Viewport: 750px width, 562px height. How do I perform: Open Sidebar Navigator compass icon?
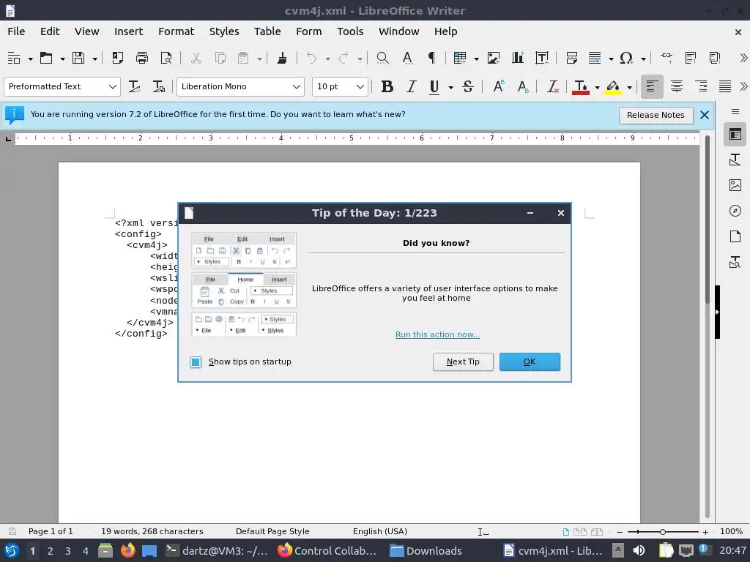pos(735,211)
